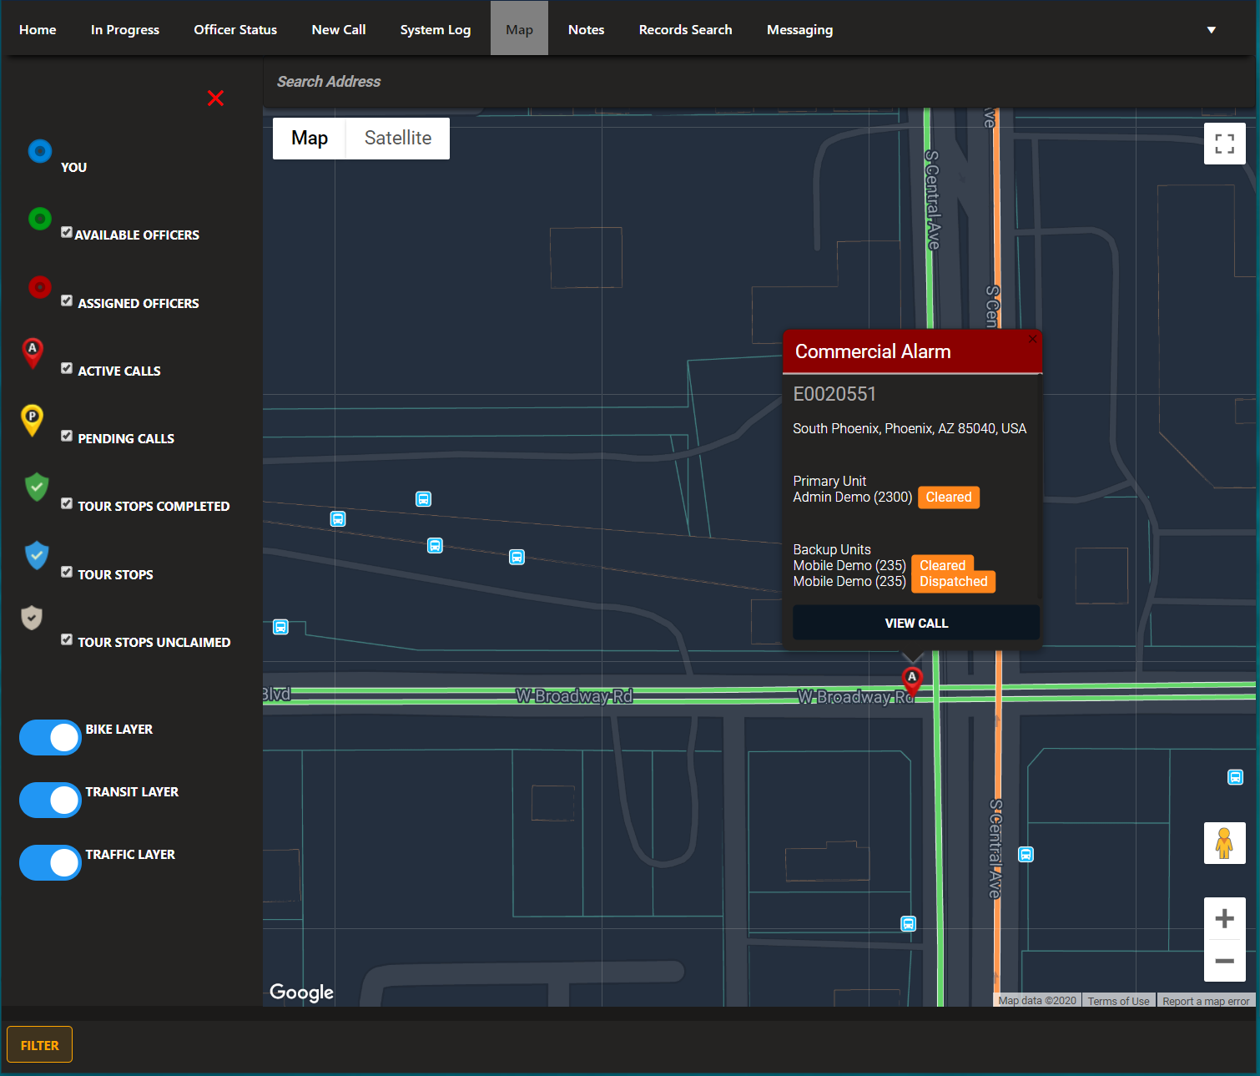1260x1076 pixels.
Task: Open the FILTER panel
Action: (39, 1044)
